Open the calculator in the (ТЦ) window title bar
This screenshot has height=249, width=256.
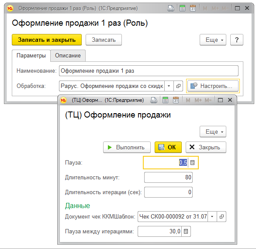point(165,100)
